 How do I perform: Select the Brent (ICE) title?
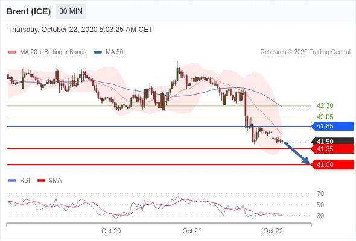[28, 11]
